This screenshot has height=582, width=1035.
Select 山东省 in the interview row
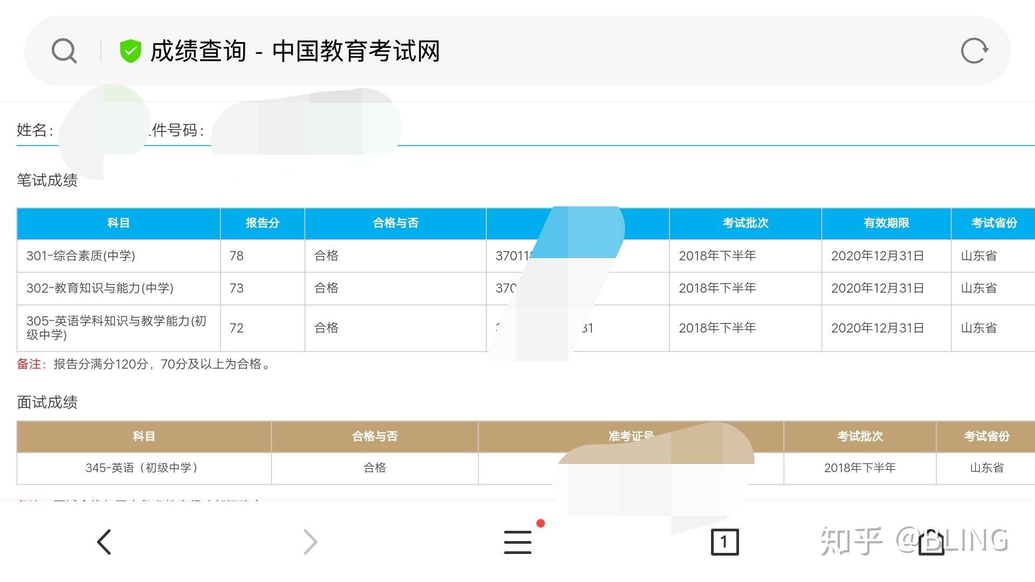click(x=986, y=468)
